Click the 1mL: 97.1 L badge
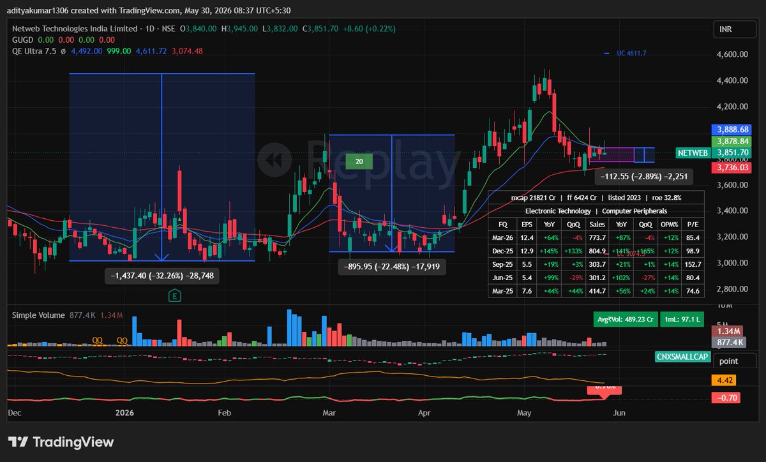The image size is (766, 462). (x=682, y=319)
